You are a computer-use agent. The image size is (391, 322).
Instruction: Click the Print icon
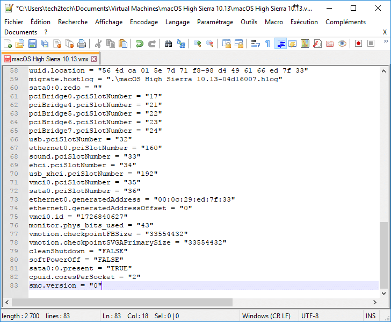click(82, 44)
